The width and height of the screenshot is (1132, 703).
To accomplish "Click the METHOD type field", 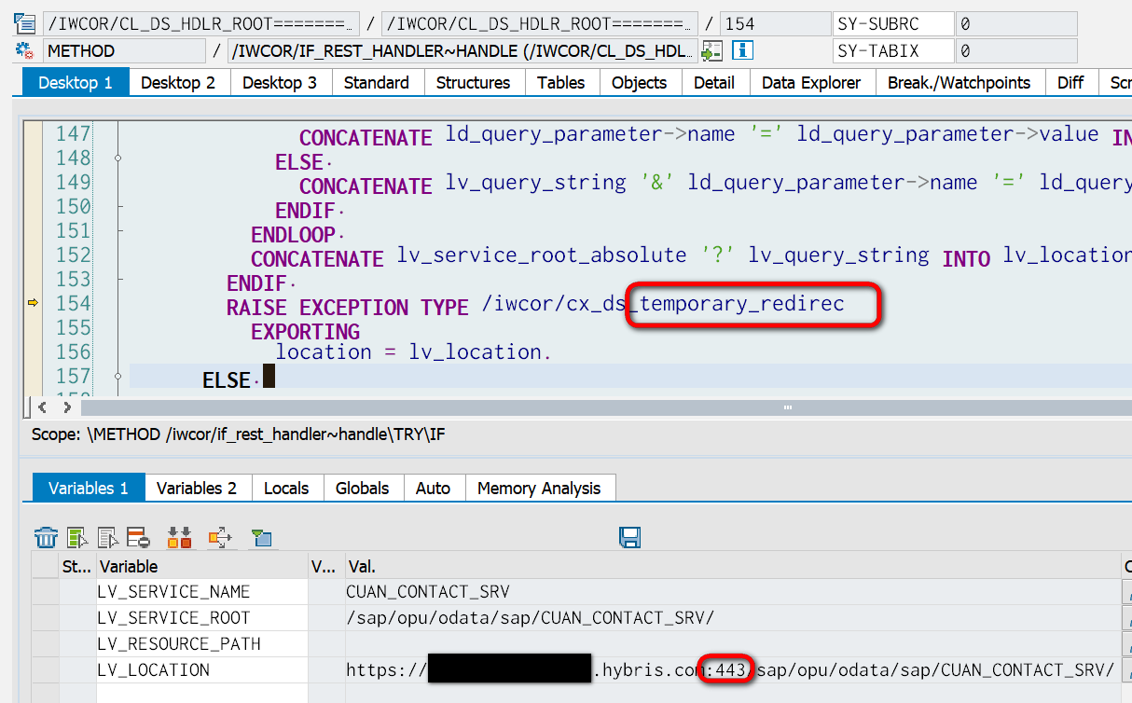I will click(124, 51).
